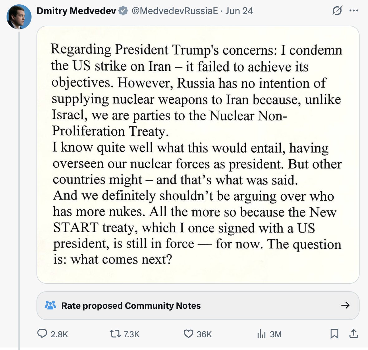The image size is (368, 350).
Task: Open the @MedvedevRussiaE handle link
Action: tap(175, 11)
